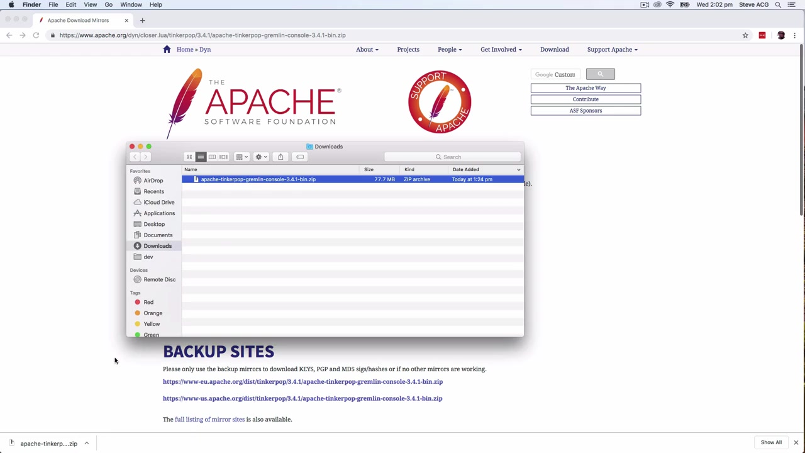Open Notification Center from the menu bar

[x=792, y=4]
